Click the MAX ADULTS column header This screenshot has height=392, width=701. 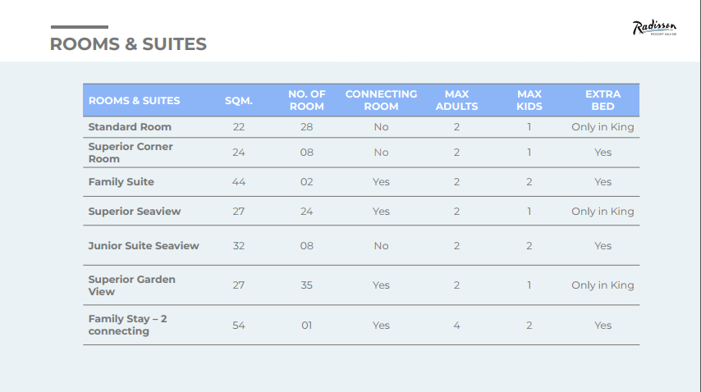(x=456, y=100)
